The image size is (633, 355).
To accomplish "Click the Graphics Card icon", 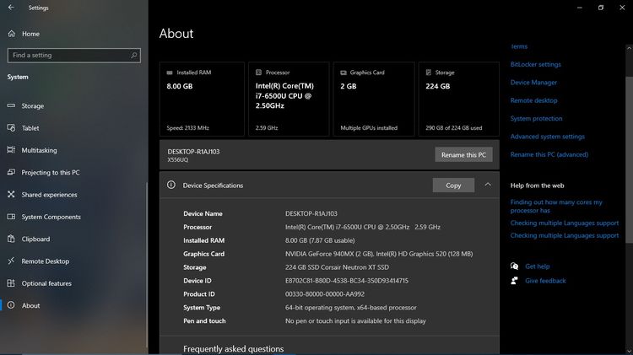I will [x=344, y=73].
